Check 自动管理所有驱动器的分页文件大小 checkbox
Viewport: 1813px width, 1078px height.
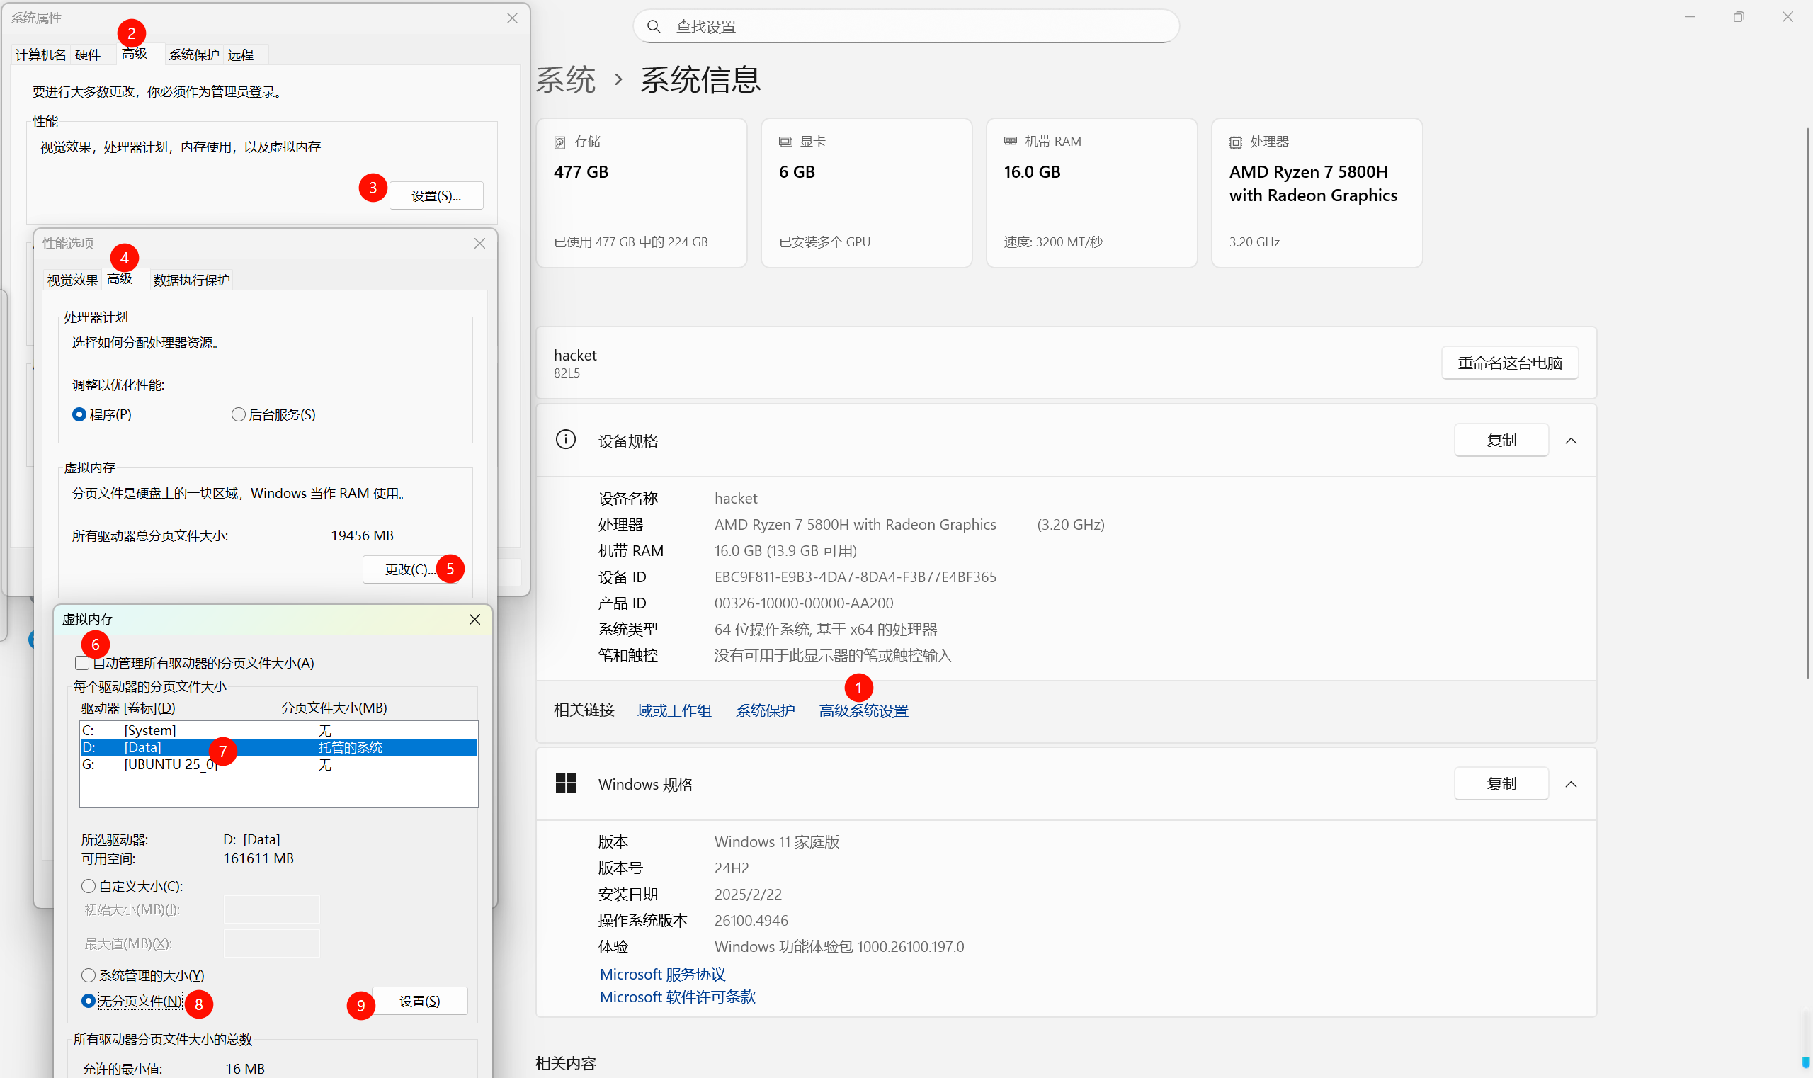[82, 662]
